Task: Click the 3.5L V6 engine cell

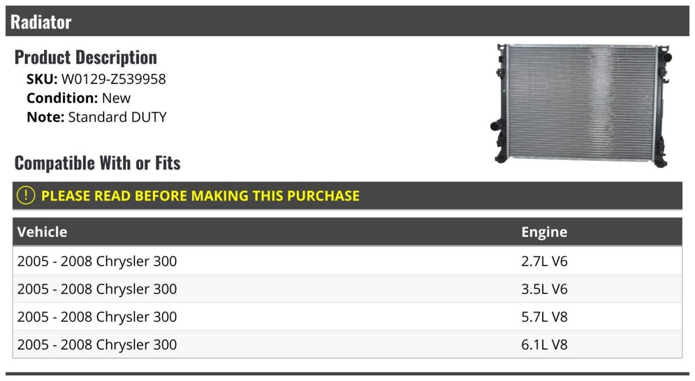Action: click(x=544, y=289)
